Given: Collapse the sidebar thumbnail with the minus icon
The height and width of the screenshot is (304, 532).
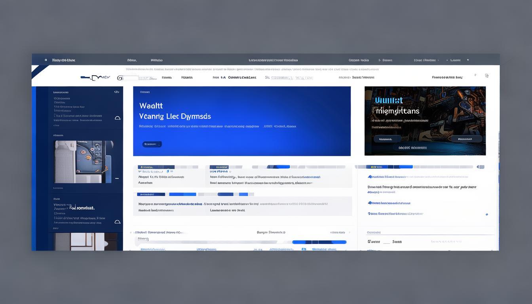Looking at the screenshot, I should click(117, 179).
